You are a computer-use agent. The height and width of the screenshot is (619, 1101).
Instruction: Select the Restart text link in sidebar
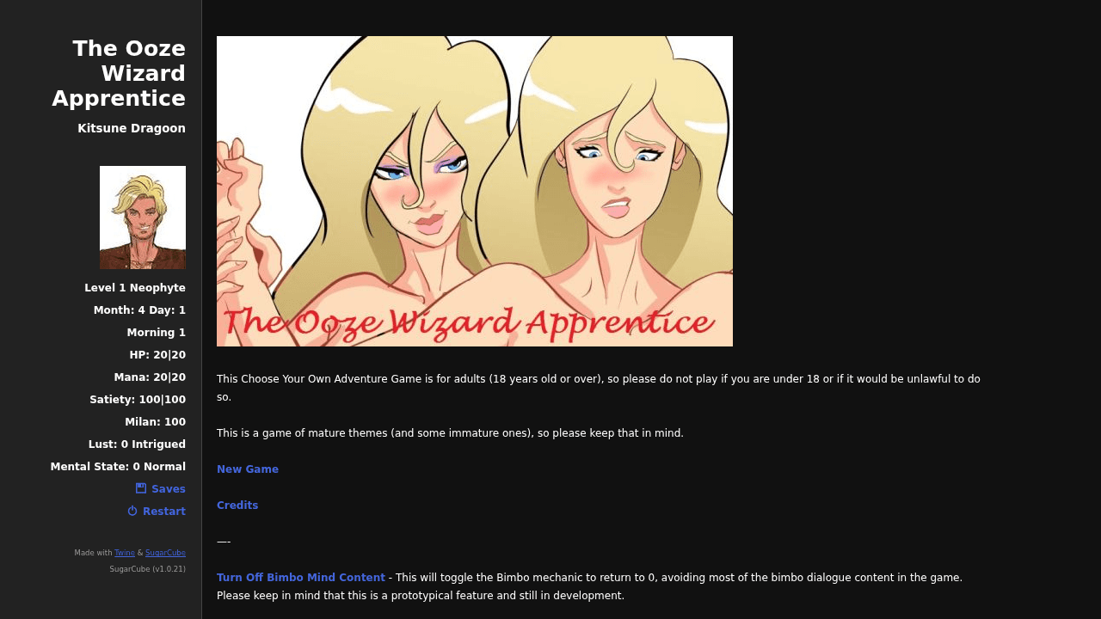coord(164,512)
